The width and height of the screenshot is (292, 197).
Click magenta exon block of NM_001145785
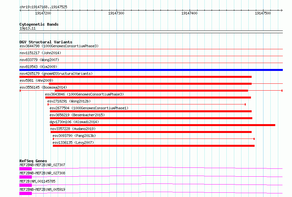(x=26, y=185)
